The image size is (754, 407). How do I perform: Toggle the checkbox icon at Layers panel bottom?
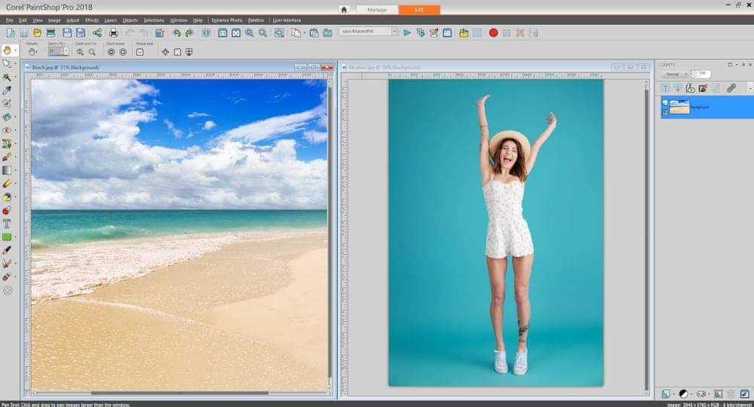click(x=745, y=393)
